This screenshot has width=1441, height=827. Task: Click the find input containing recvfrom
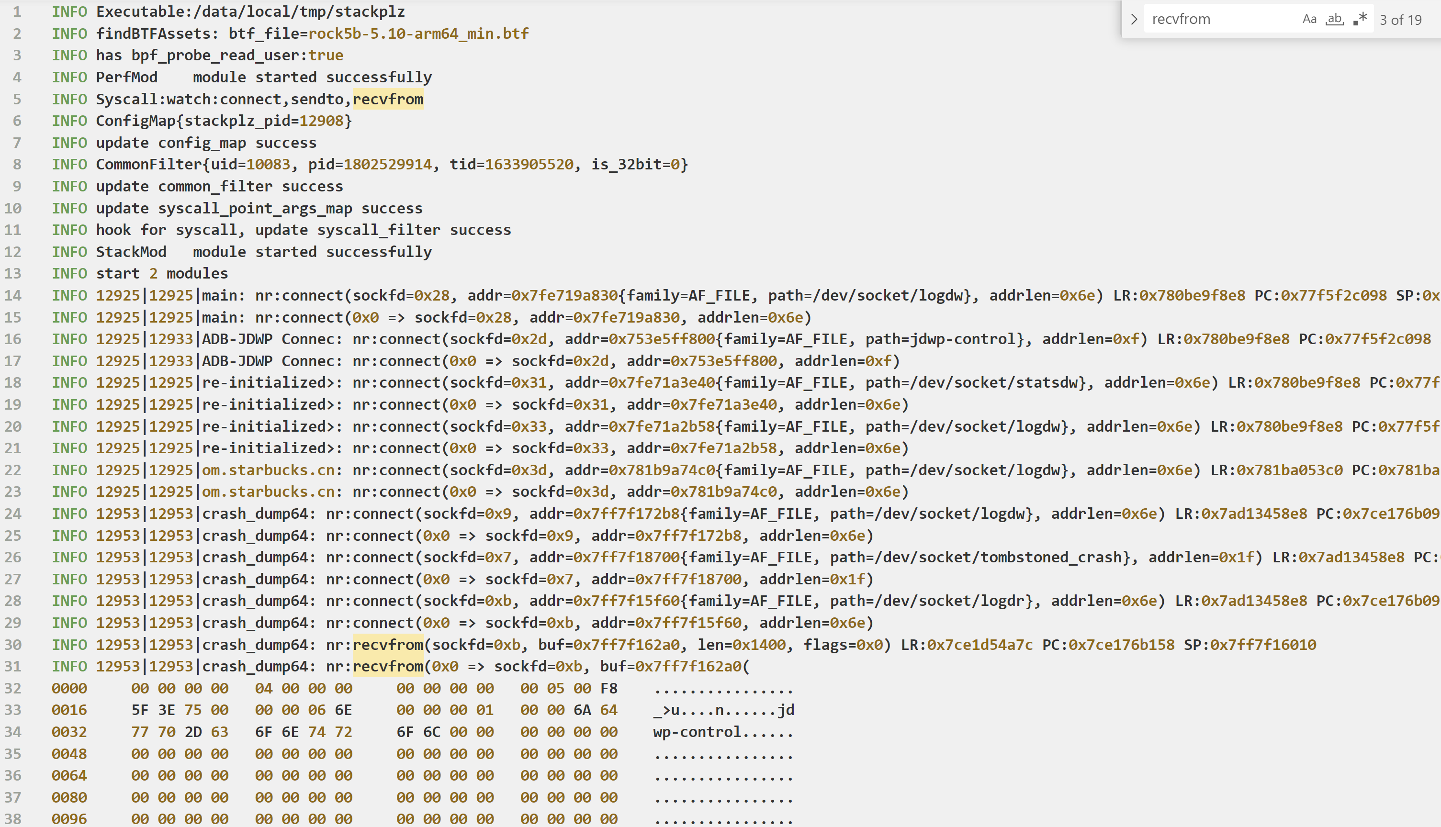point(1216,19)
